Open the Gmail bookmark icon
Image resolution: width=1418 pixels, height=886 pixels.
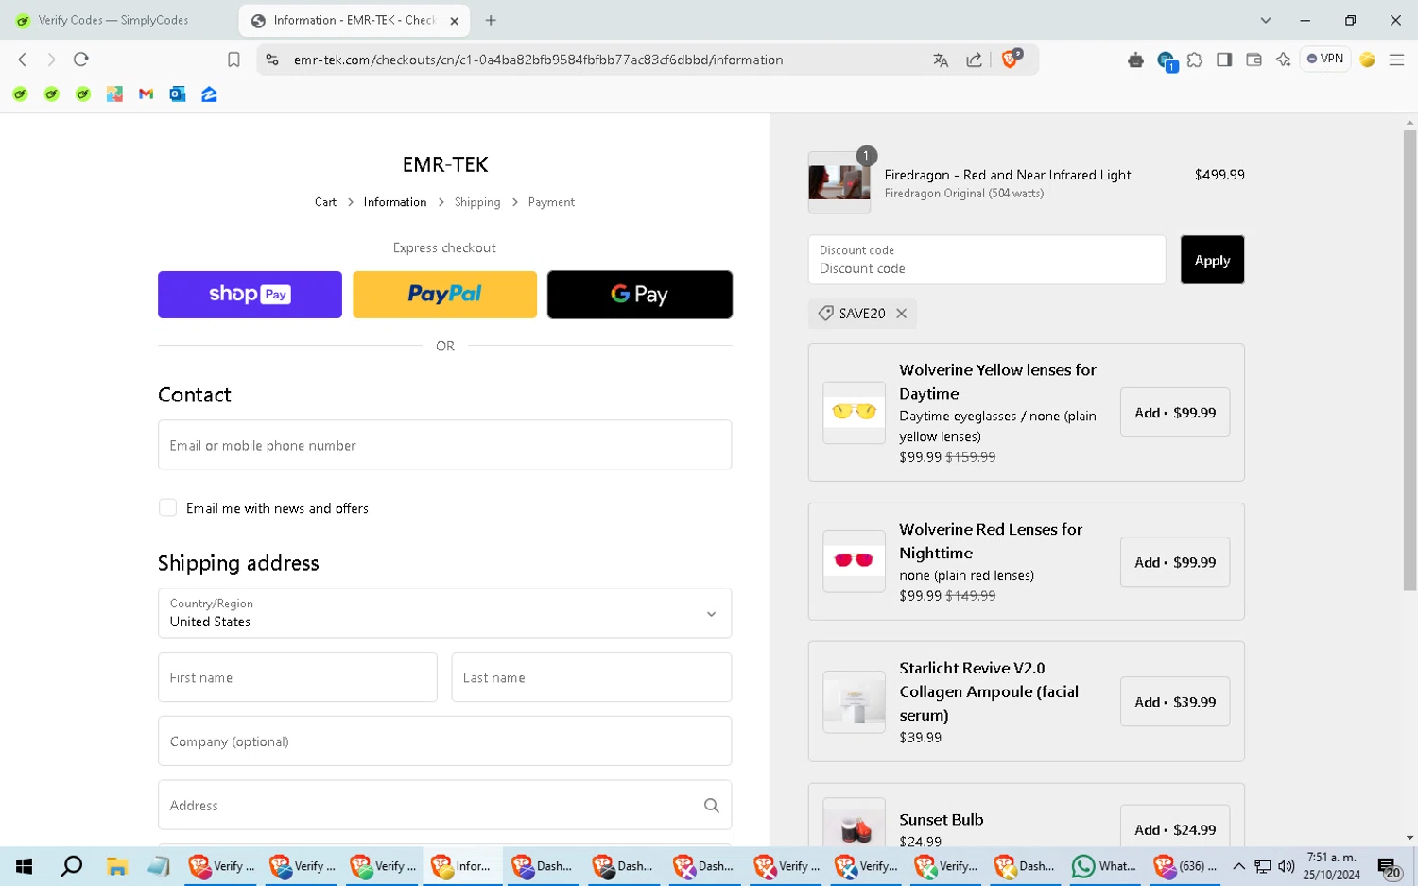[x=146, y=94]
